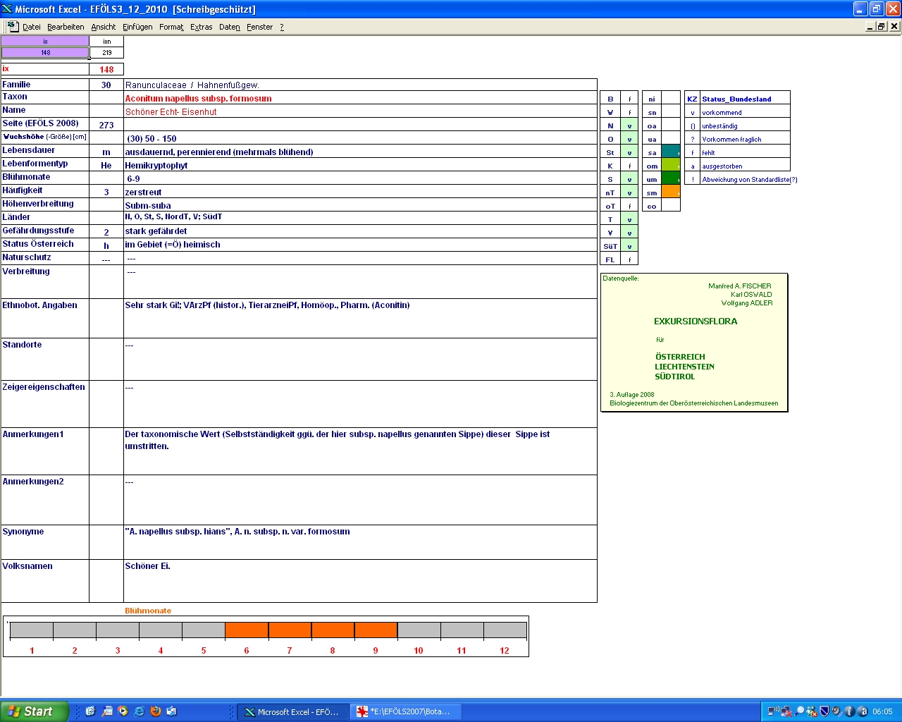Viewport: 902px width, 722px height.
Task: Click the teal 'sa' color cell
Action: 670,152
